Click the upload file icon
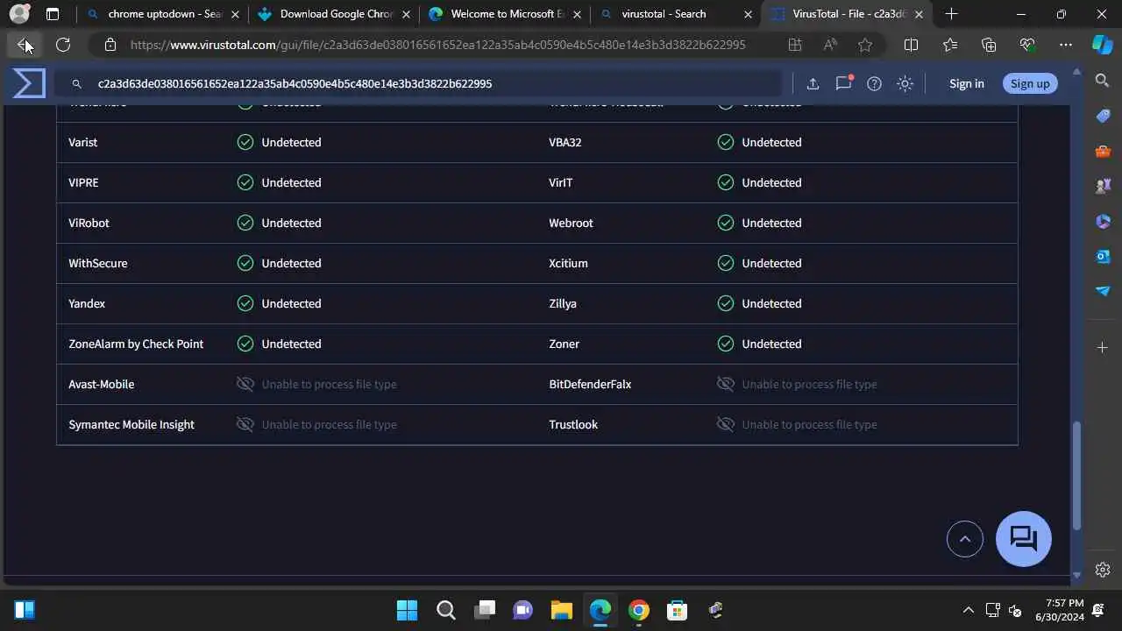The image size is (1122, 631). [x=813, y=83]
